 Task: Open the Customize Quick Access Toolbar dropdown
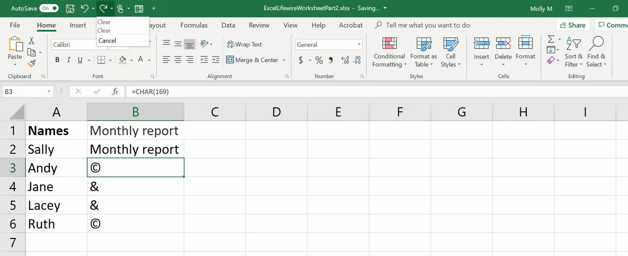(x=154, y=8)
